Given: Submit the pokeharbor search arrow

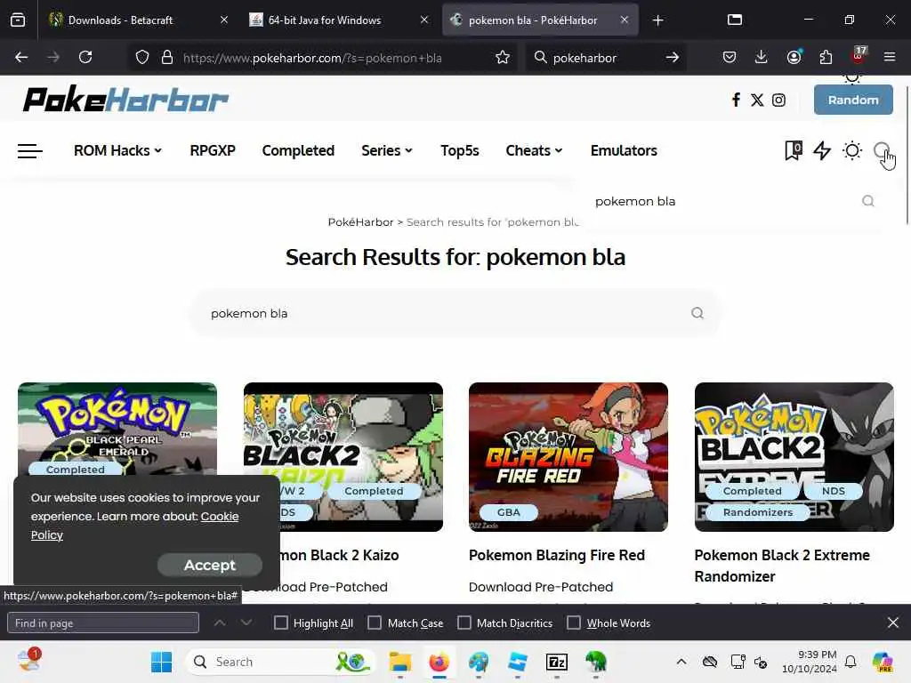Looking at the screenshot, I should [x=673, y=57].
